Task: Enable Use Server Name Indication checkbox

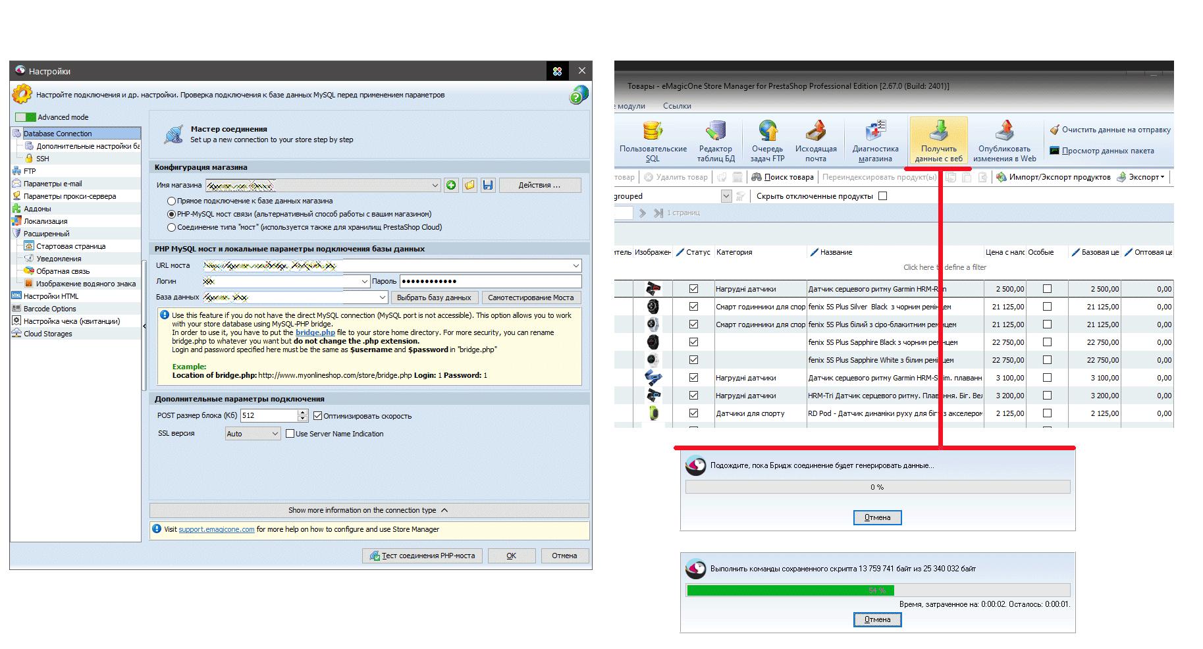Action: (290, 434)
